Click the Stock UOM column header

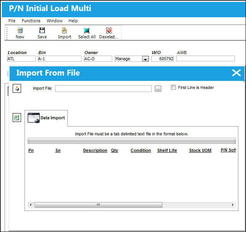(x=200, y=150)
